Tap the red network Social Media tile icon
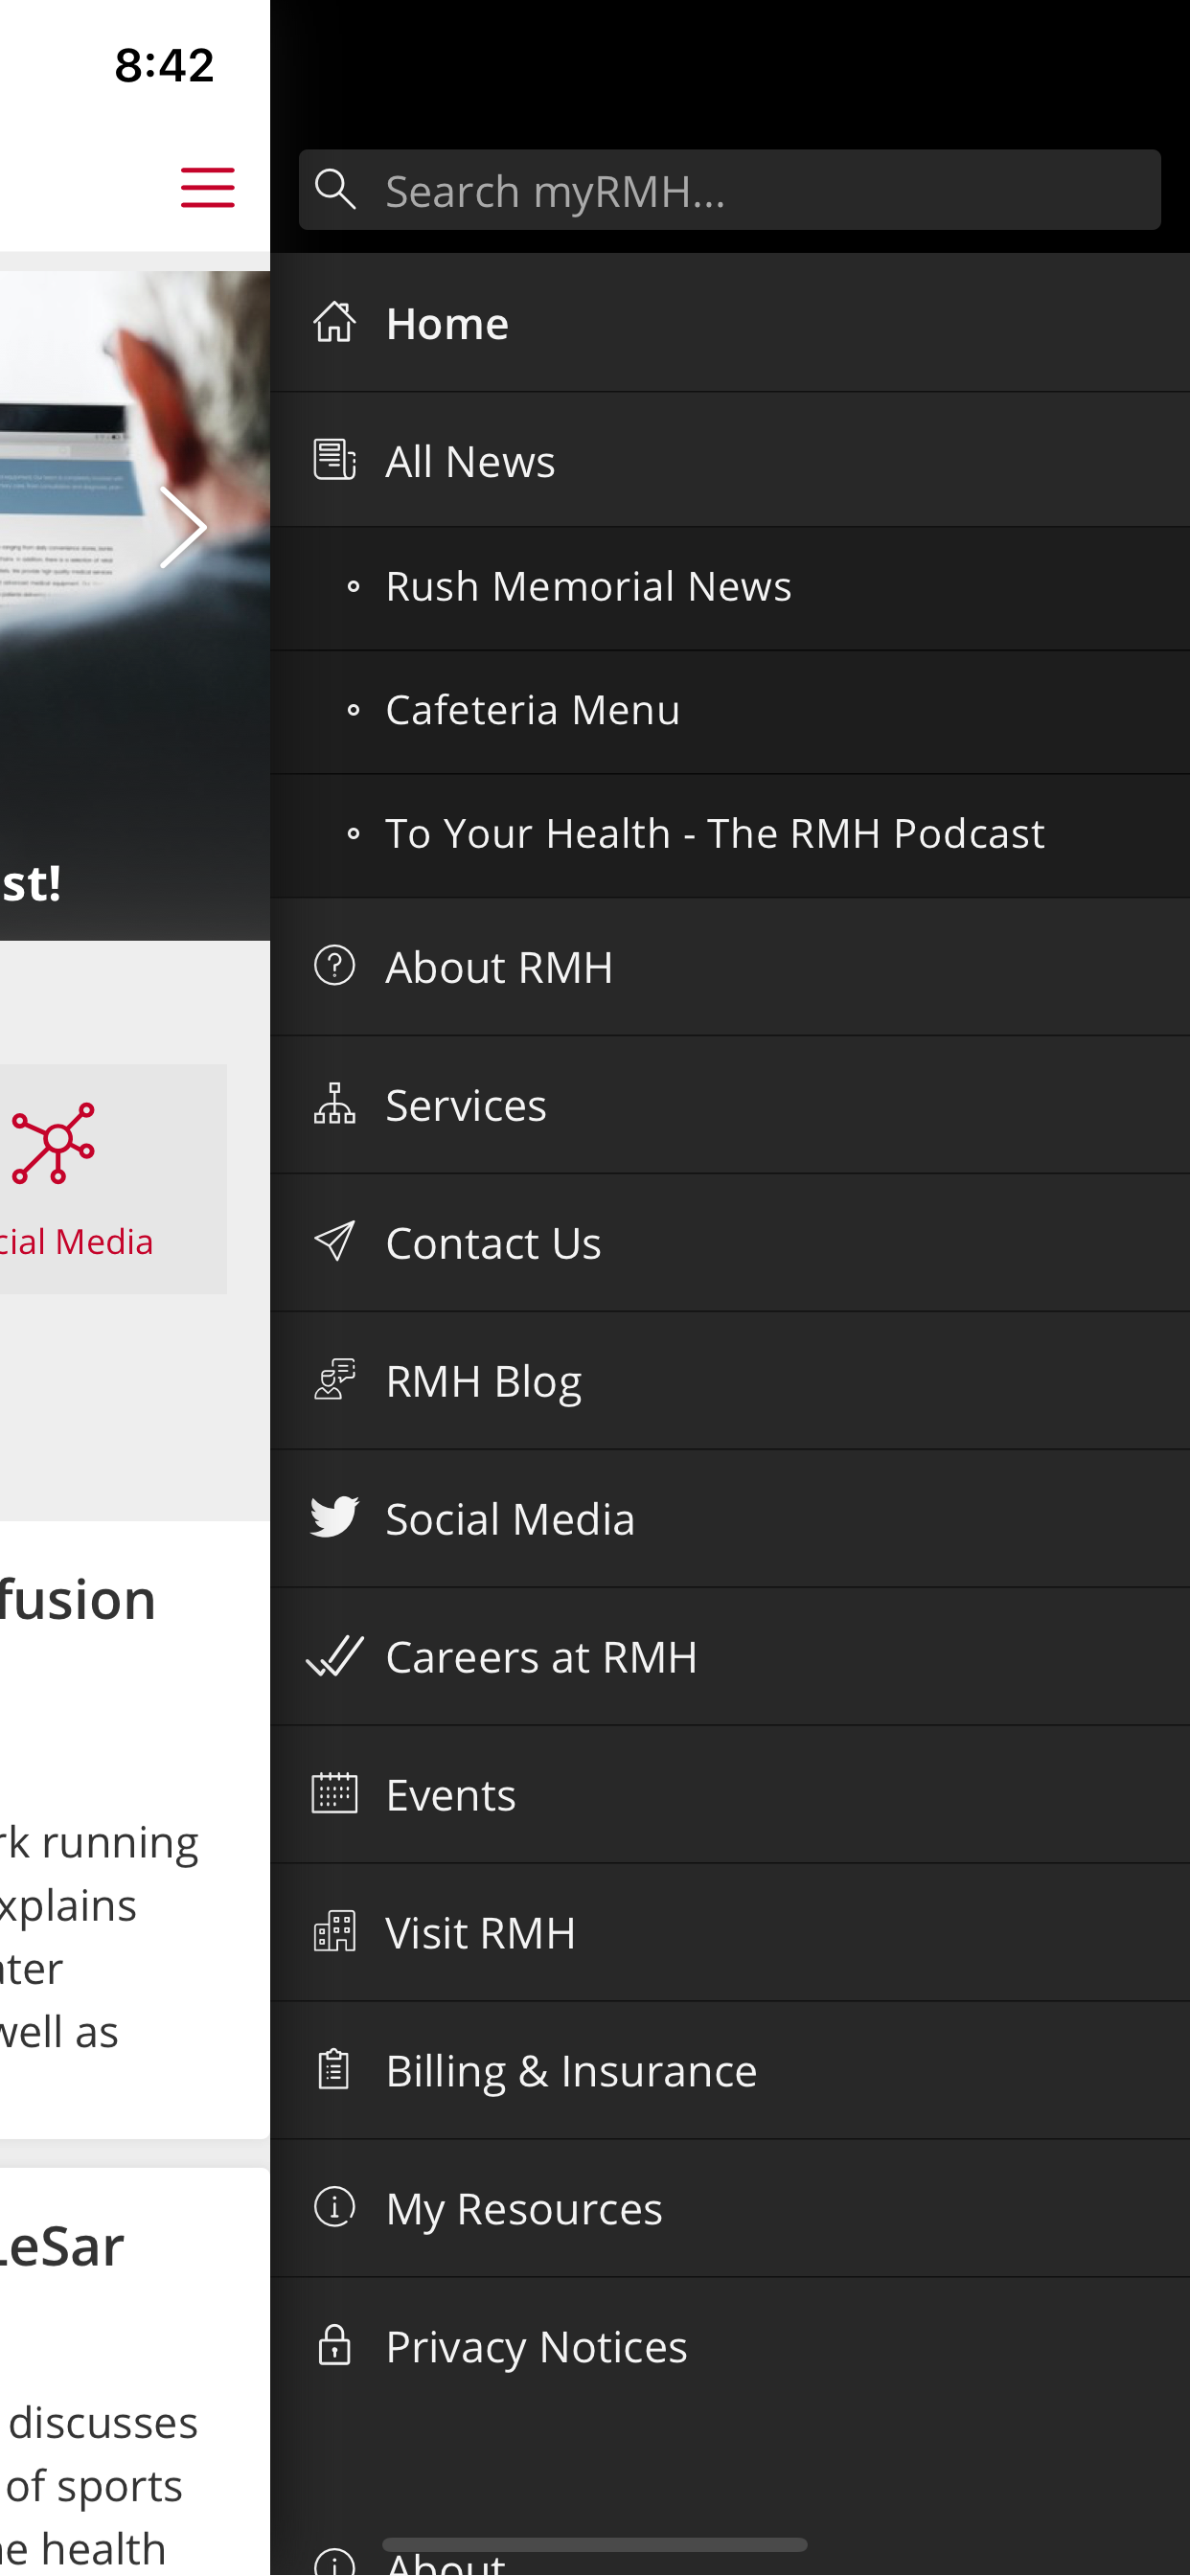 (x=53, y=1144)
